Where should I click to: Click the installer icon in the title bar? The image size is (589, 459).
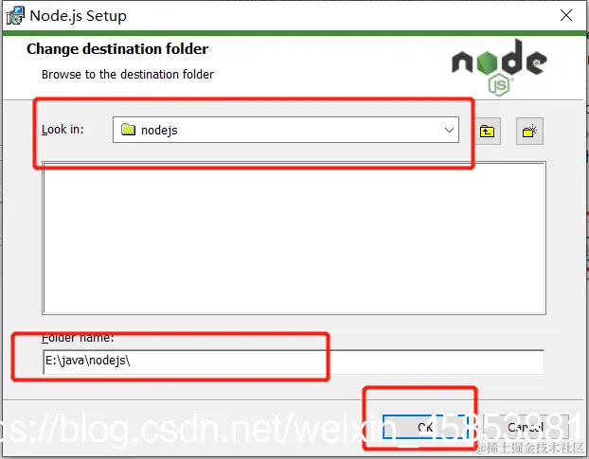[15, 16]
